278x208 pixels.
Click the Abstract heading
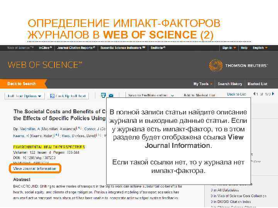tap(22, 179)
